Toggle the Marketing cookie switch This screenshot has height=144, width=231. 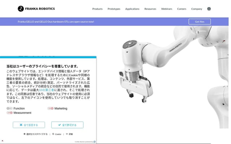[x=51, y=108]
